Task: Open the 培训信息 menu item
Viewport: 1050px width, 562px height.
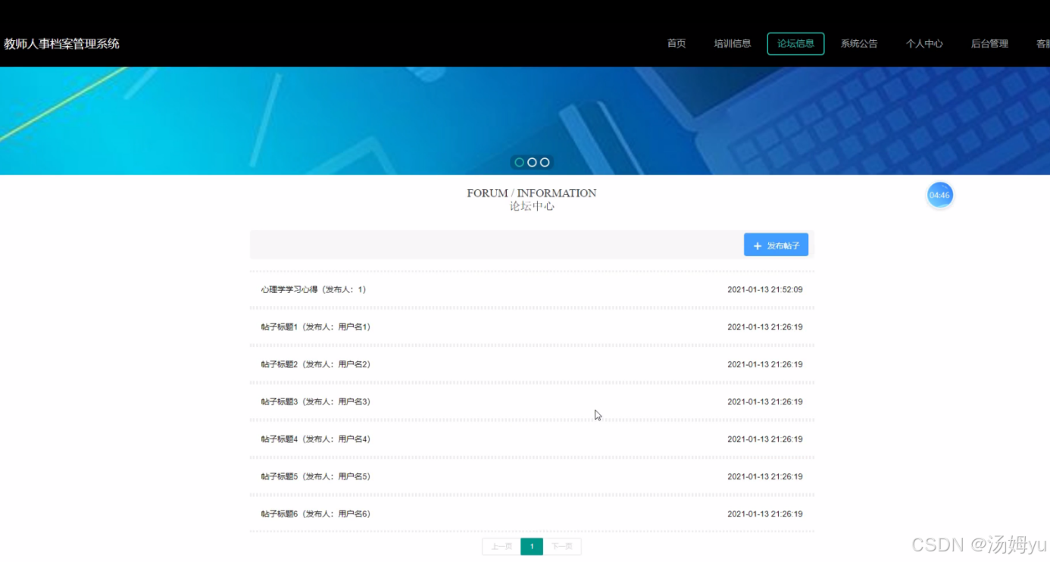Action: click(732, 44)
